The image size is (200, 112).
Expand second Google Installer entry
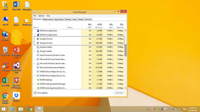coord(34,51)
